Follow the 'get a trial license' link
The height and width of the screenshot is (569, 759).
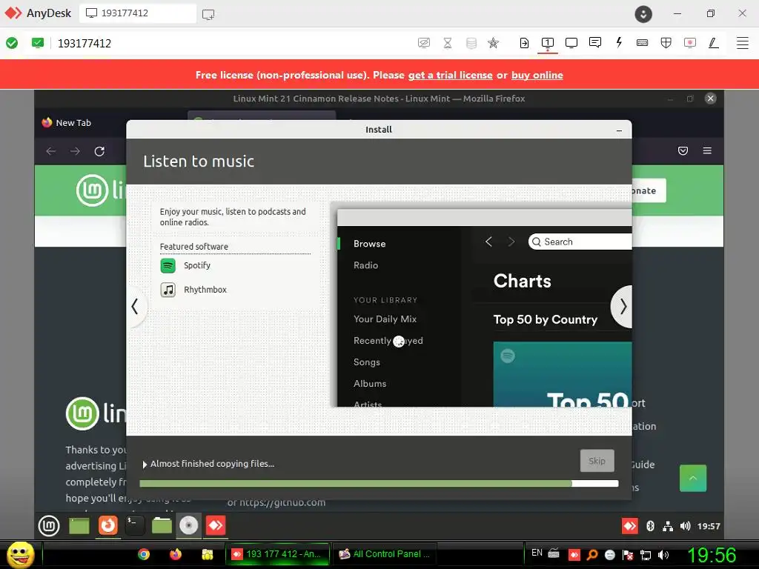pyautogui.click(x=450, y=75)
